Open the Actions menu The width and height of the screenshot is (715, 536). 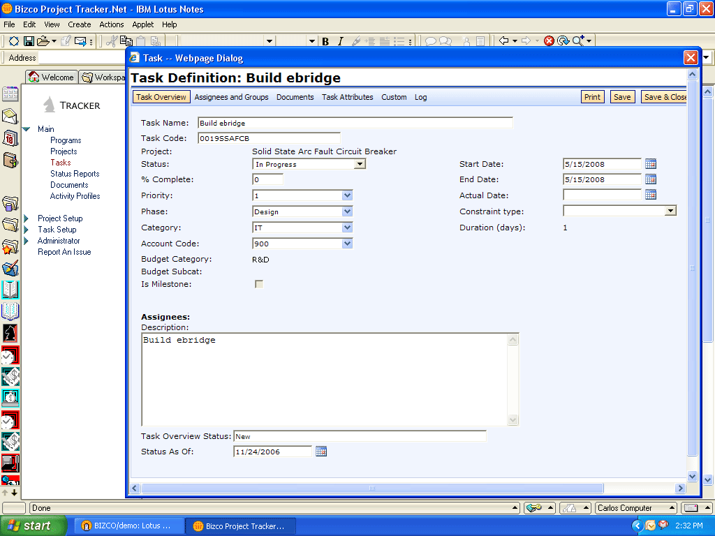click(x=111, y=24)
